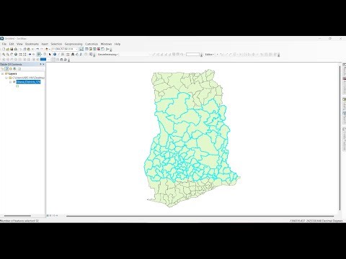Screen dimensions: 346x259
Task: Collapse the Ghana Districts layer legend
Action: tap(10, 82)
